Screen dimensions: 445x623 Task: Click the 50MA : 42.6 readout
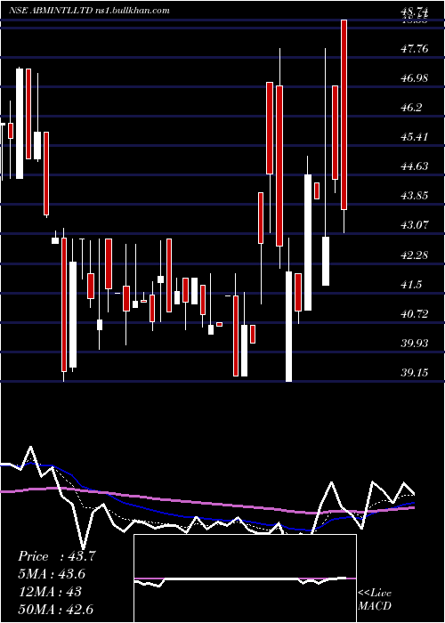[x=55, y=610]
